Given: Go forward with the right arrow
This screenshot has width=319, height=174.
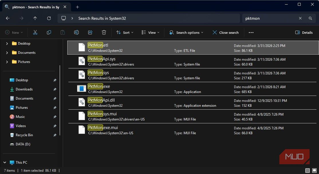Looking at the screenshot, I should tap(21, 18).
